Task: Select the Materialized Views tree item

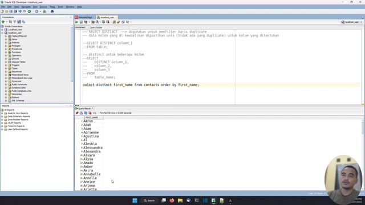Action: (20, 75)
